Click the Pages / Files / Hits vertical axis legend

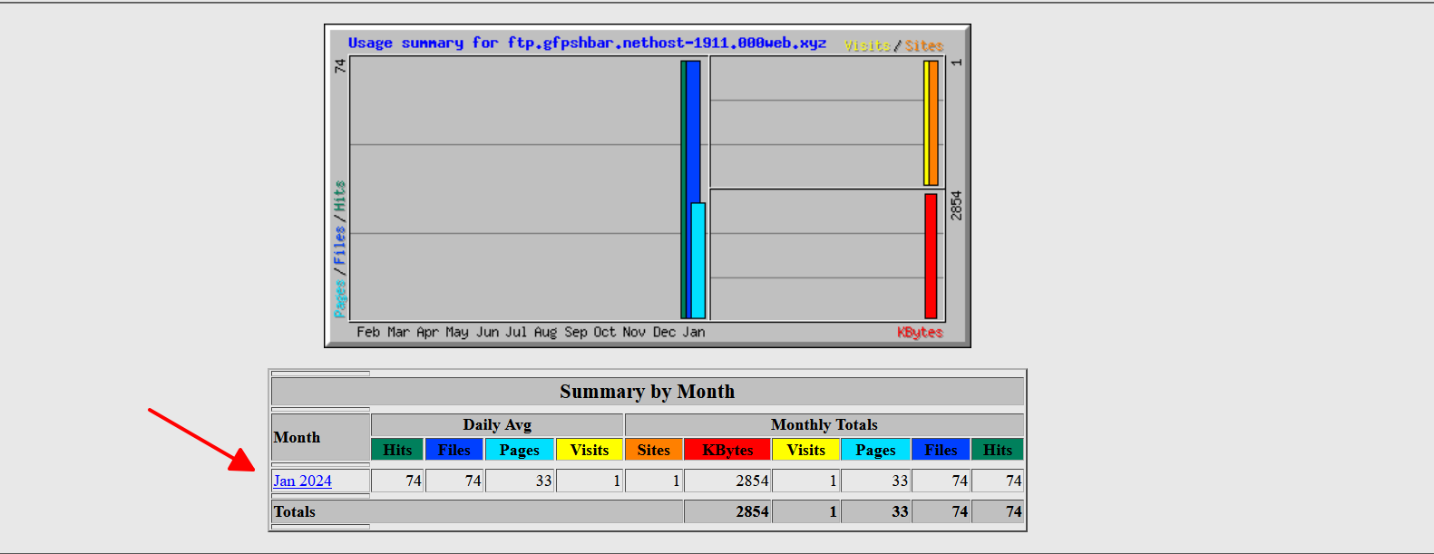pos(339,249)
